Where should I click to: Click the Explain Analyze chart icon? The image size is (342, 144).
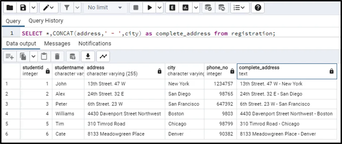[x=185, y=7]
